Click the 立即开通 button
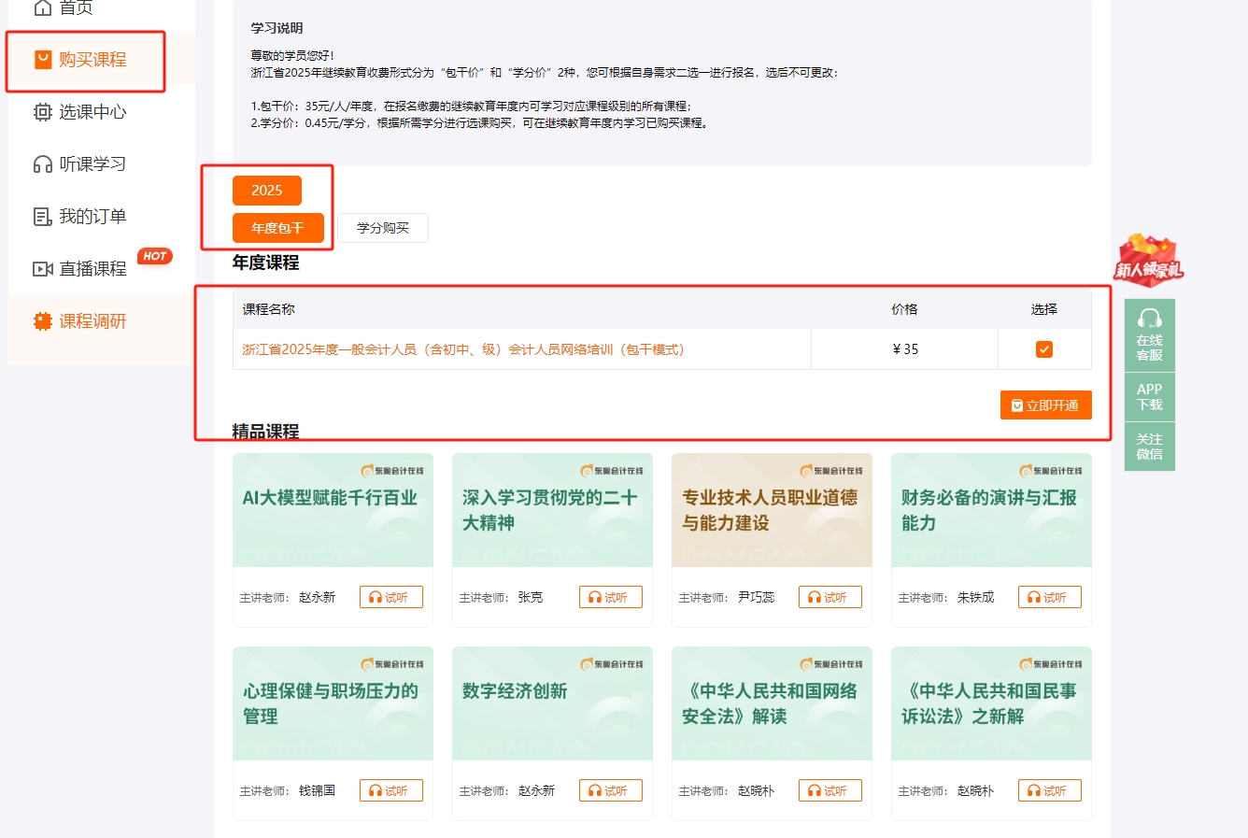The width and height of the screenshot is (1248, 838). coord(1045,405)
